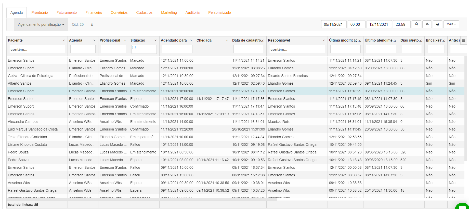Switch to the Prontuário tab
This screenshot has height=209, width=469.
click(x=40, y=12)
